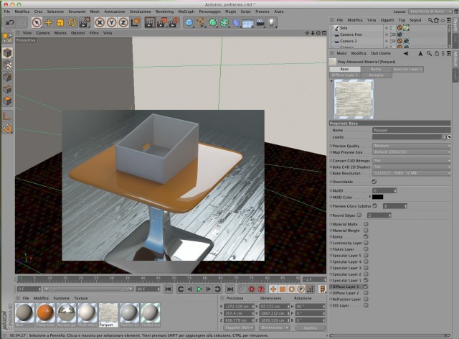Enable Refraction Layer checkbox
Image resolution: width=459 pixels, height=339 pixels.
[x=366, y=299]
